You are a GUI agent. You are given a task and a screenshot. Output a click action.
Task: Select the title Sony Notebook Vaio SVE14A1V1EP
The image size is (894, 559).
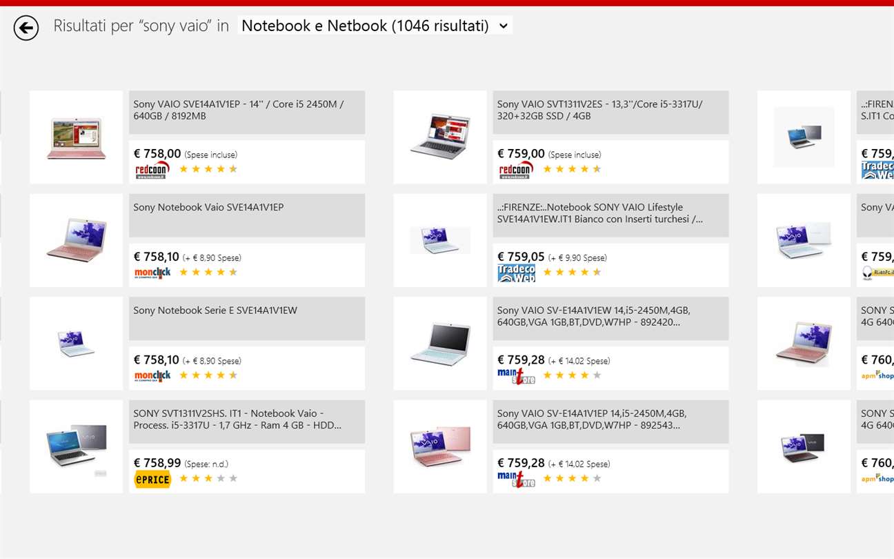click(208, 207)
